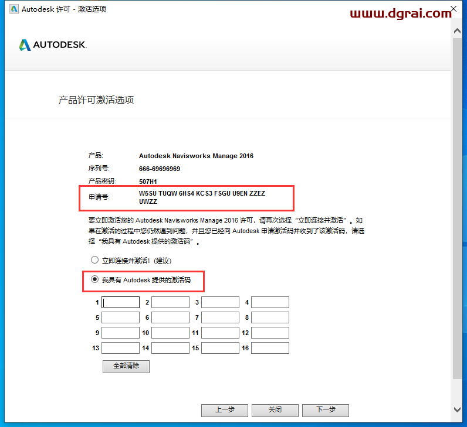Click activation code field 5
Image resolution: width=467 pixels, height=427 pixels.
[x=121, y=317]
